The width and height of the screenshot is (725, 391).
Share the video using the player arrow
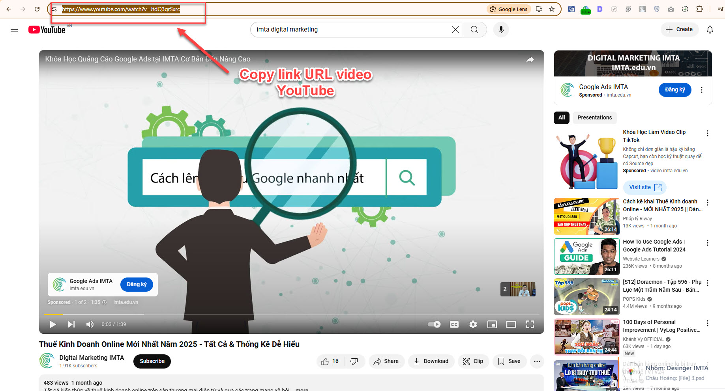530,60
